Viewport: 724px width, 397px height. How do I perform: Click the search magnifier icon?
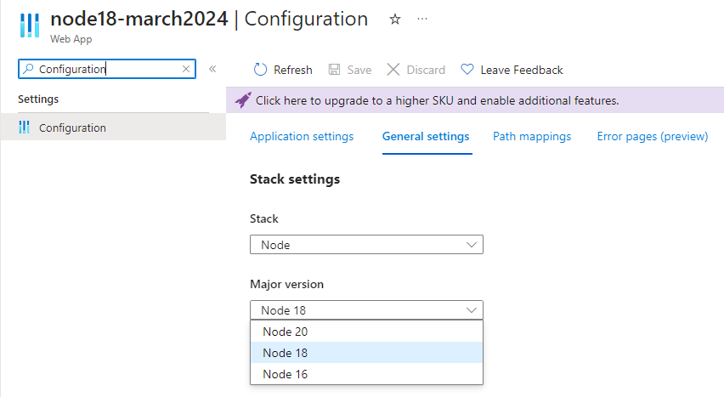click(28, 69)
